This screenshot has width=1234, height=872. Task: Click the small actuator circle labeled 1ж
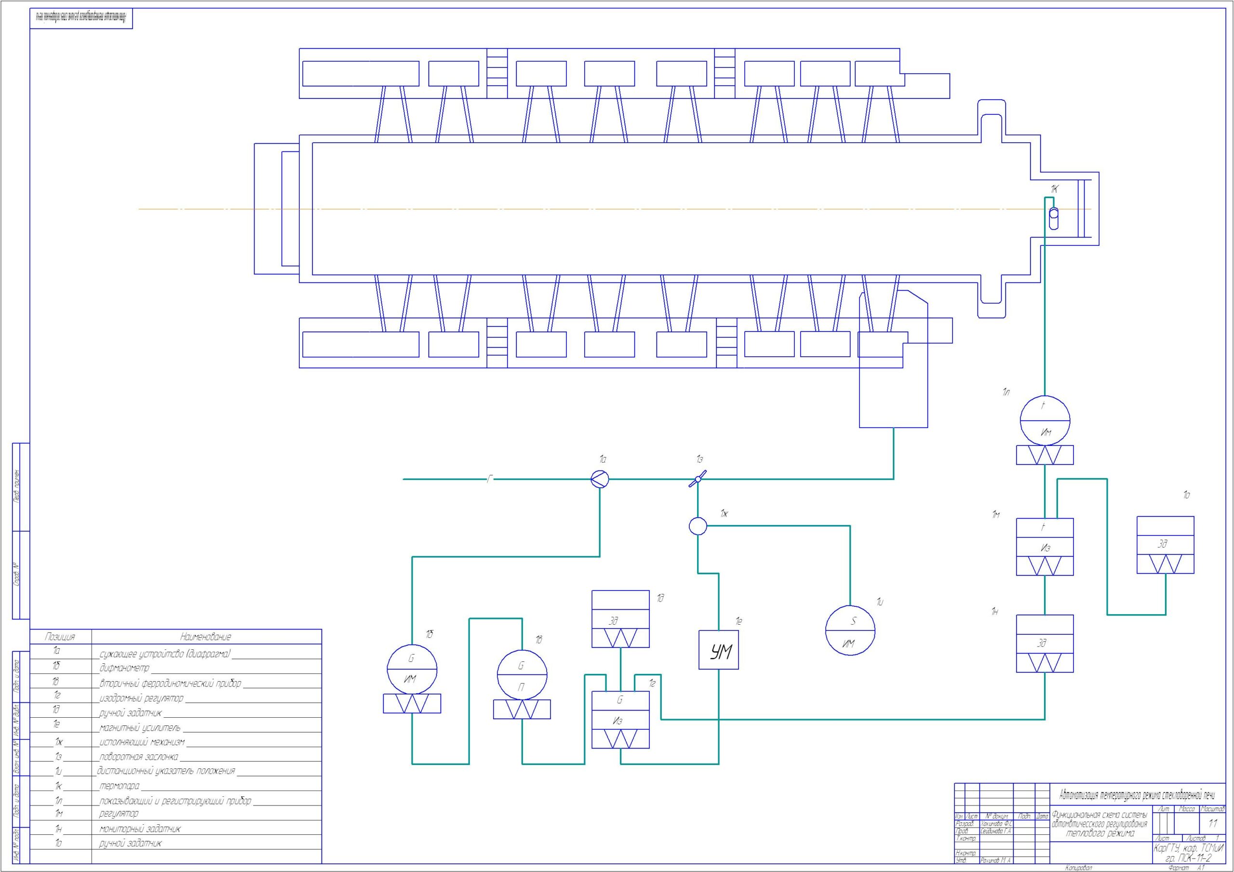click(x=697, y=526)
